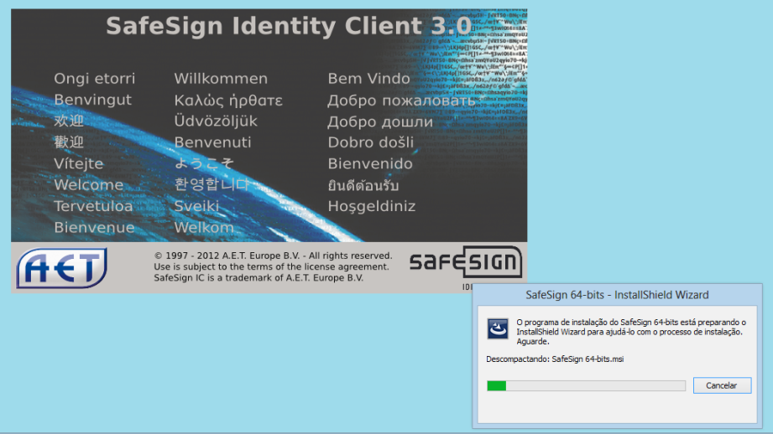Image resolution: width=773 pixels, height=434 pixels.
Task: Click the 'SafeSign 64-bits - InstallShield Wizard' title bar
Action: pyautogui.click(x=617, y=295)
